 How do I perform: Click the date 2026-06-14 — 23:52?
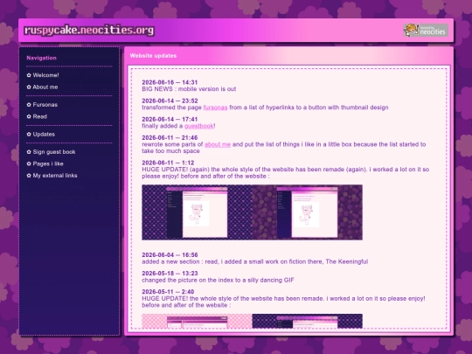170,101
